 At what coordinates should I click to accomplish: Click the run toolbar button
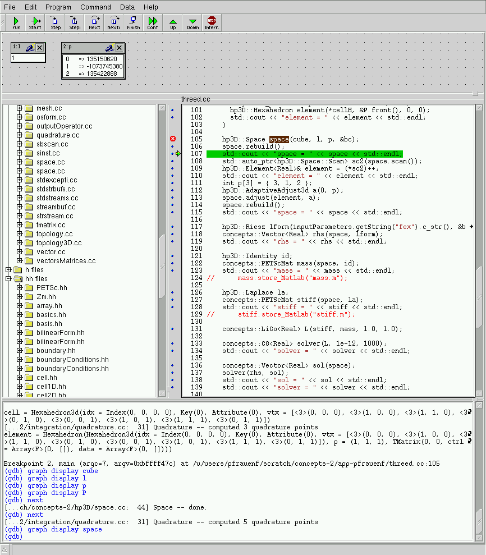[x=16, y=22]
